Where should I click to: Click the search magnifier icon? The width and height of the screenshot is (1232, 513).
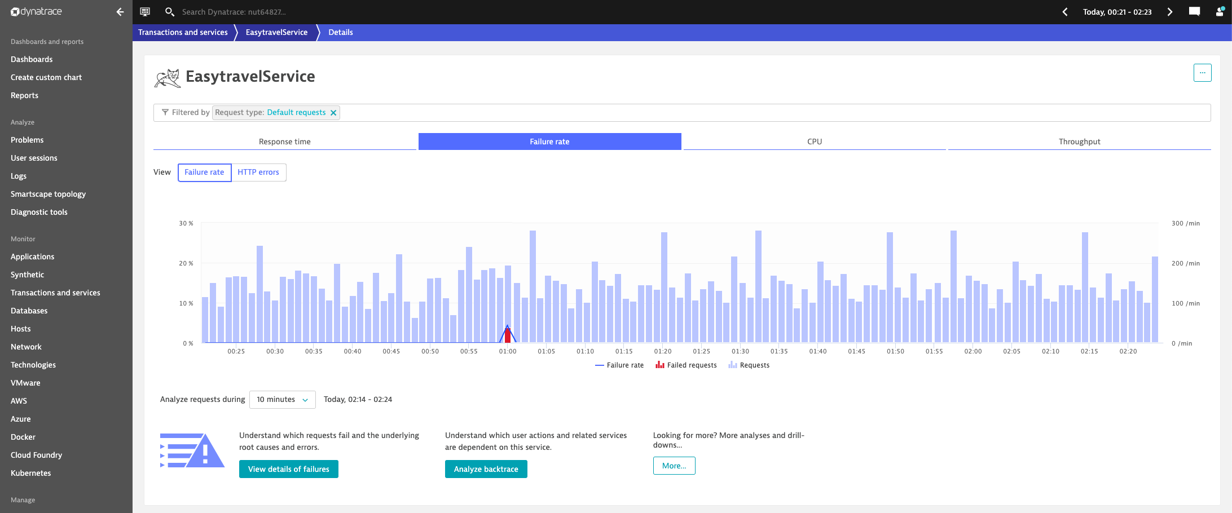[x=169, y=12]
